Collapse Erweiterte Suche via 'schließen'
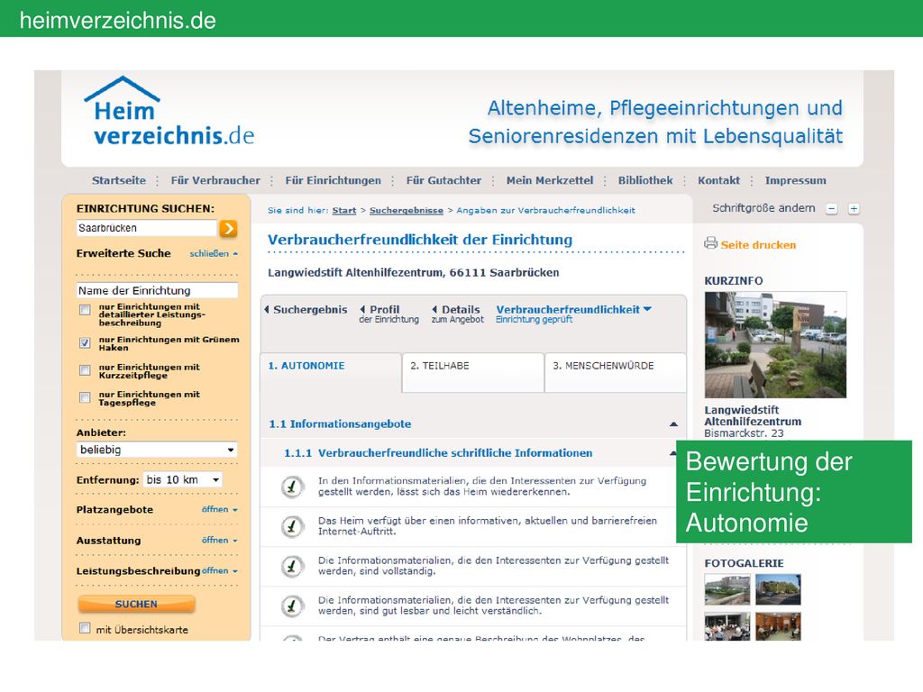The height and width of the screenshot is (692, 923). point(214,253)
